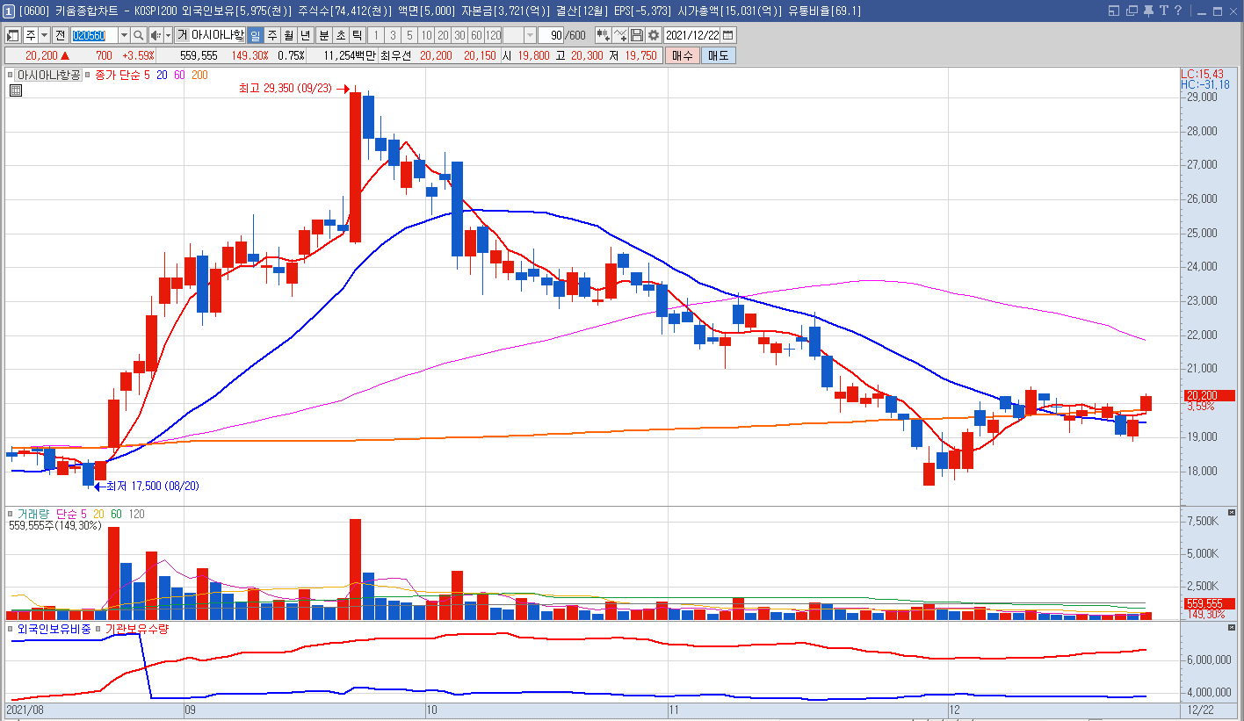Click the stock code input field 020560
The image size is (1244, 721).
(94, 35)
